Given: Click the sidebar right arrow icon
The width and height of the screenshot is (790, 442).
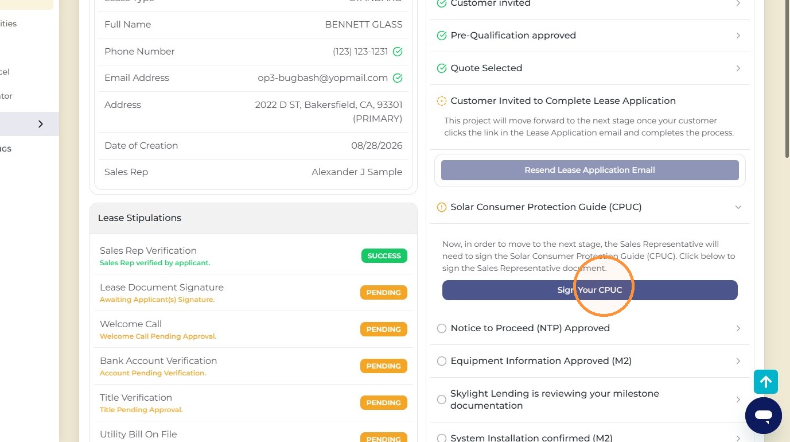Looking at the screenshot, I should tap(40, 124).
